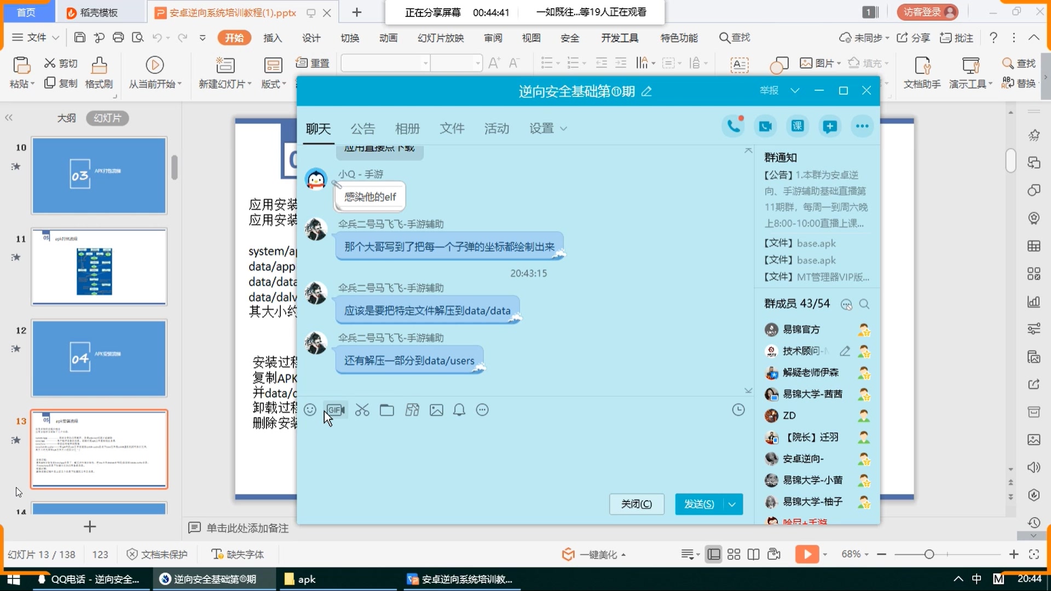The height and width of the screenshot is (591, 1051).
Task: Select slide 12 thumbnail
Action: (99, 358)
